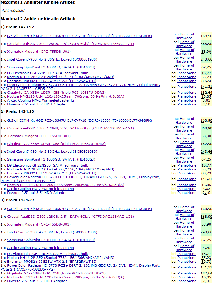Open G.Skill DIMM Kit link under Preis 1424,18
217x284 pixels.
[x=79, y=120]
